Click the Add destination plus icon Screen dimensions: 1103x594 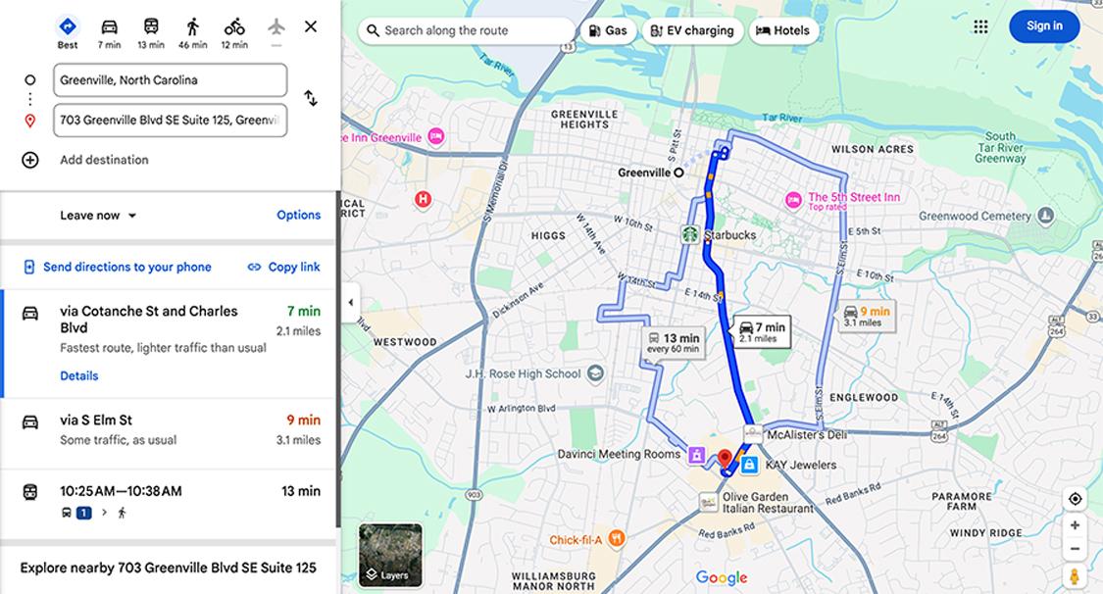click(30, 161)
